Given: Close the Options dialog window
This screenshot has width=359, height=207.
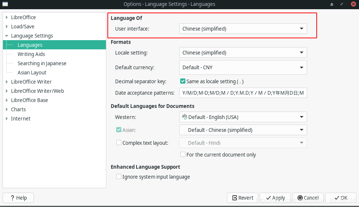Looking at the screenshot, I should tap(353, 4).
